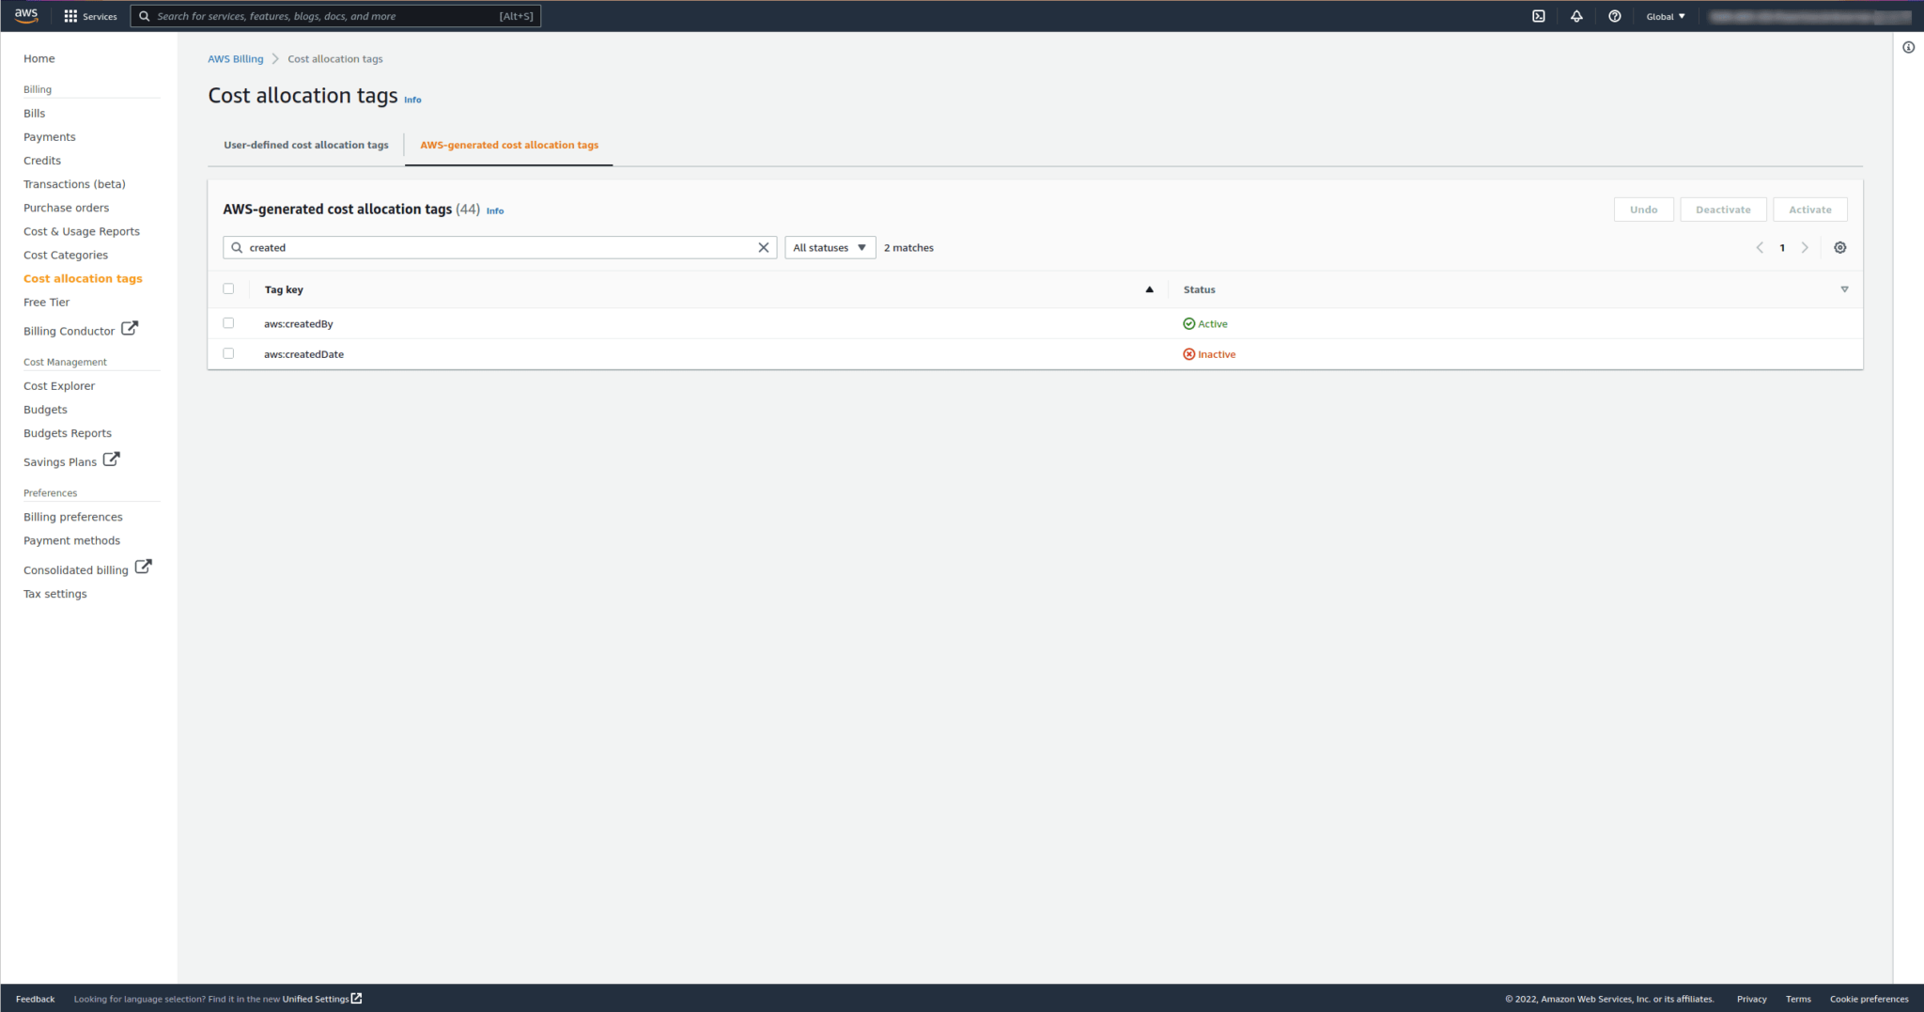Open the info panel on the right edge
1924x1012 pixels.
click(1908, 47)
